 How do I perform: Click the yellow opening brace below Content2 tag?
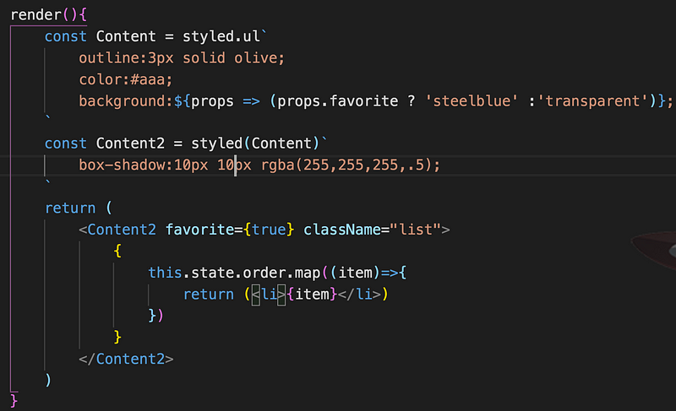point(117,251)
